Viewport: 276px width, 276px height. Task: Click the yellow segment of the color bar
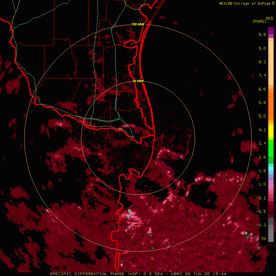tap(271, 131)
